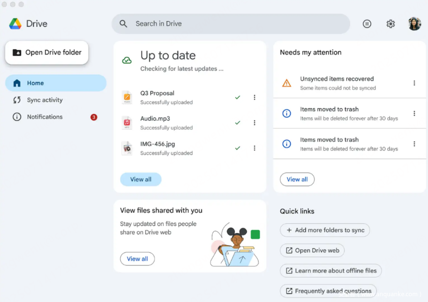Click the Open Drive folder button
The width and height of the screenshot is (428, 302).
click(x=47, y=53)
